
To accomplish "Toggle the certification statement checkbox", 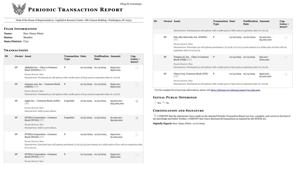I will (x=155, y=116).
